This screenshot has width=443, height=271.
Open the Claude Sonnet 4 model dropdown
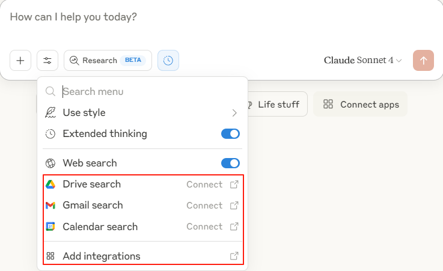coord(362,61)
